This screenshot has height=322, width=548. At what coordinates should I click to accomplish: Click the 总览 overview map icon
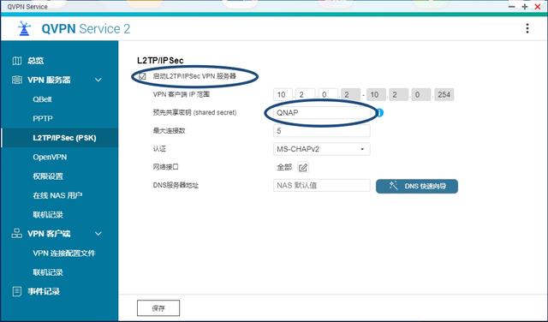tap(17, 61)
